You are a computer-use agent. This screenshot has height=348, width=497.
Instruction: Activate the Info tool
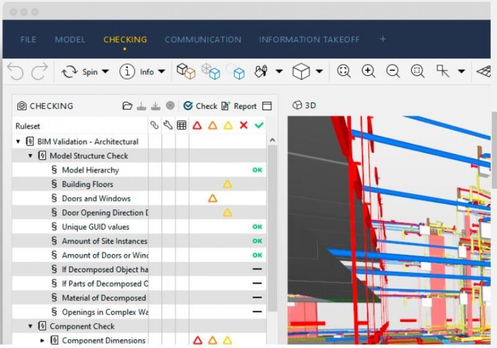[136, 72]
